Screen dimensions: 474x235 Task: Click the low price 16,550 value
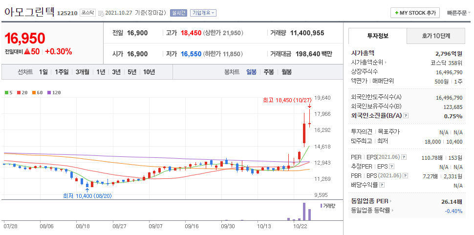coord(191,54)
